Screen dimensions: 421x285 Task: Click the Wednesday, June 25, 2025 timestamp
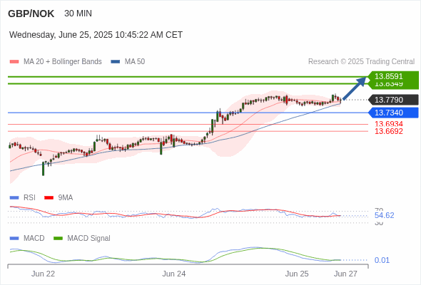coord(96,35)
